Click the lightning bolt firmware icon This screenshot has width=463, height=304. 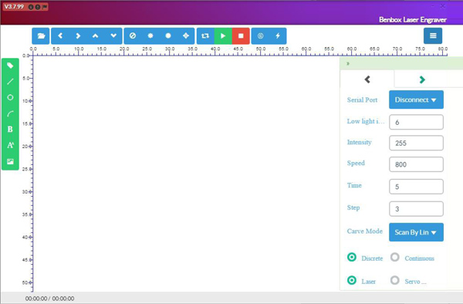[278, 36]
